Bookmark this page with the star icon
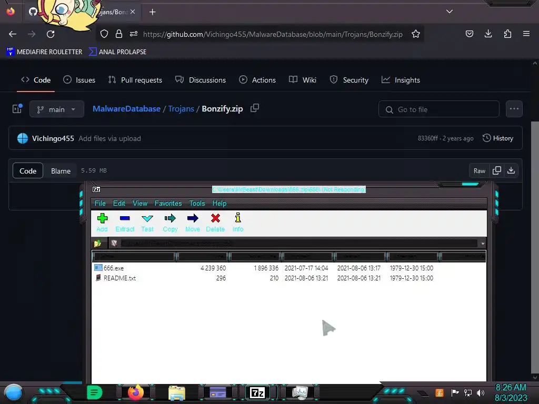Viewport: 539px width, 404px height. point(416,34)
